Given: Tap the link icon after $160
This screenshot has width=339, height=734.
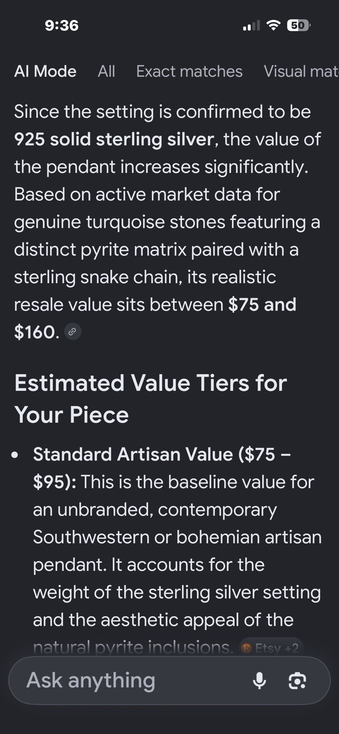Looking at the screenshot, I should pyautogui.click(x=72, y=332).
